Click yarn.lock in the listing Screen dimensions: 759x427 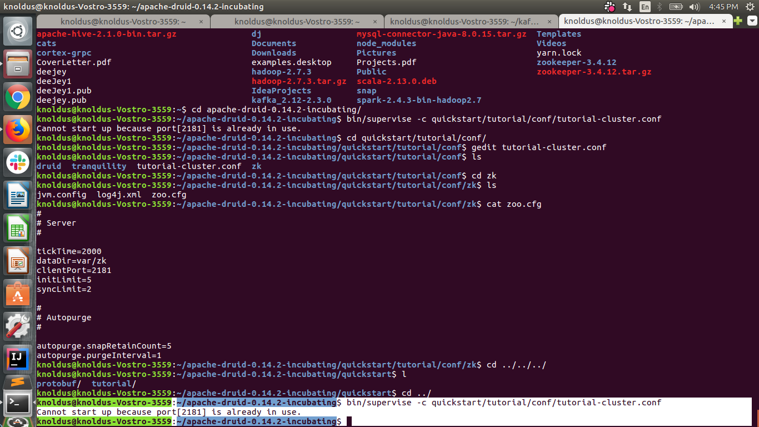point(559,53)
